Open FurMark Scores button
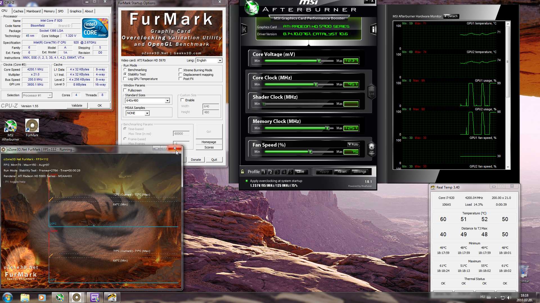 coord(209,147)
